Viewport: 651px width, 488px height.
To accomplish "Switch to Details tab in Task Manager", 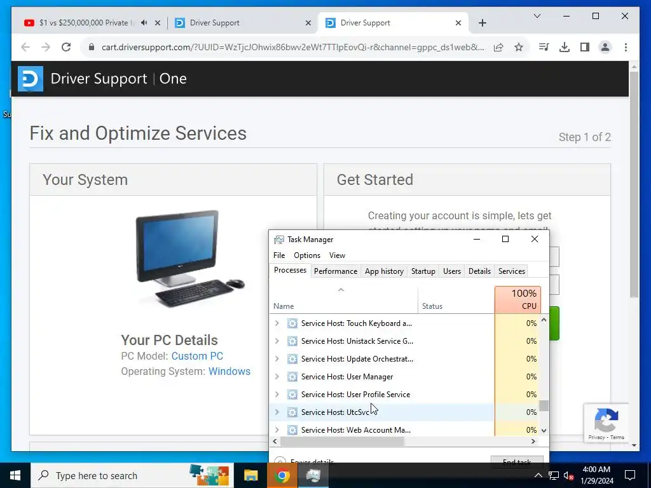I will coord(479,271).
